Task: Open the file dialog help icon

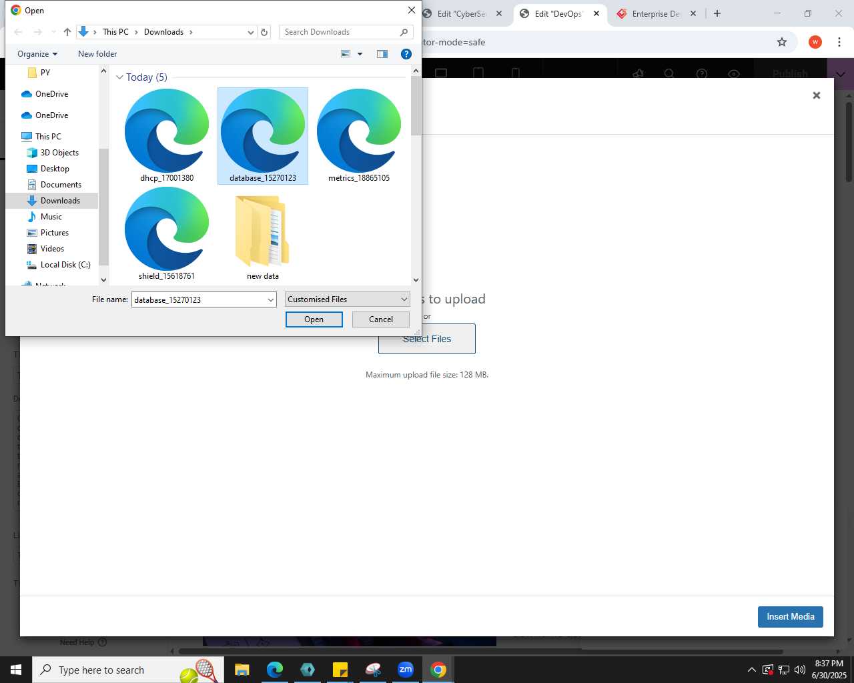Action: pyautogui.click(x=406, y=54)
